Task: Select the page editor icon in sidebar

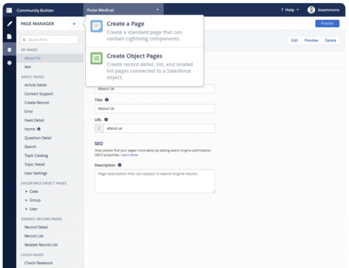Action: (x=9, y=36)
